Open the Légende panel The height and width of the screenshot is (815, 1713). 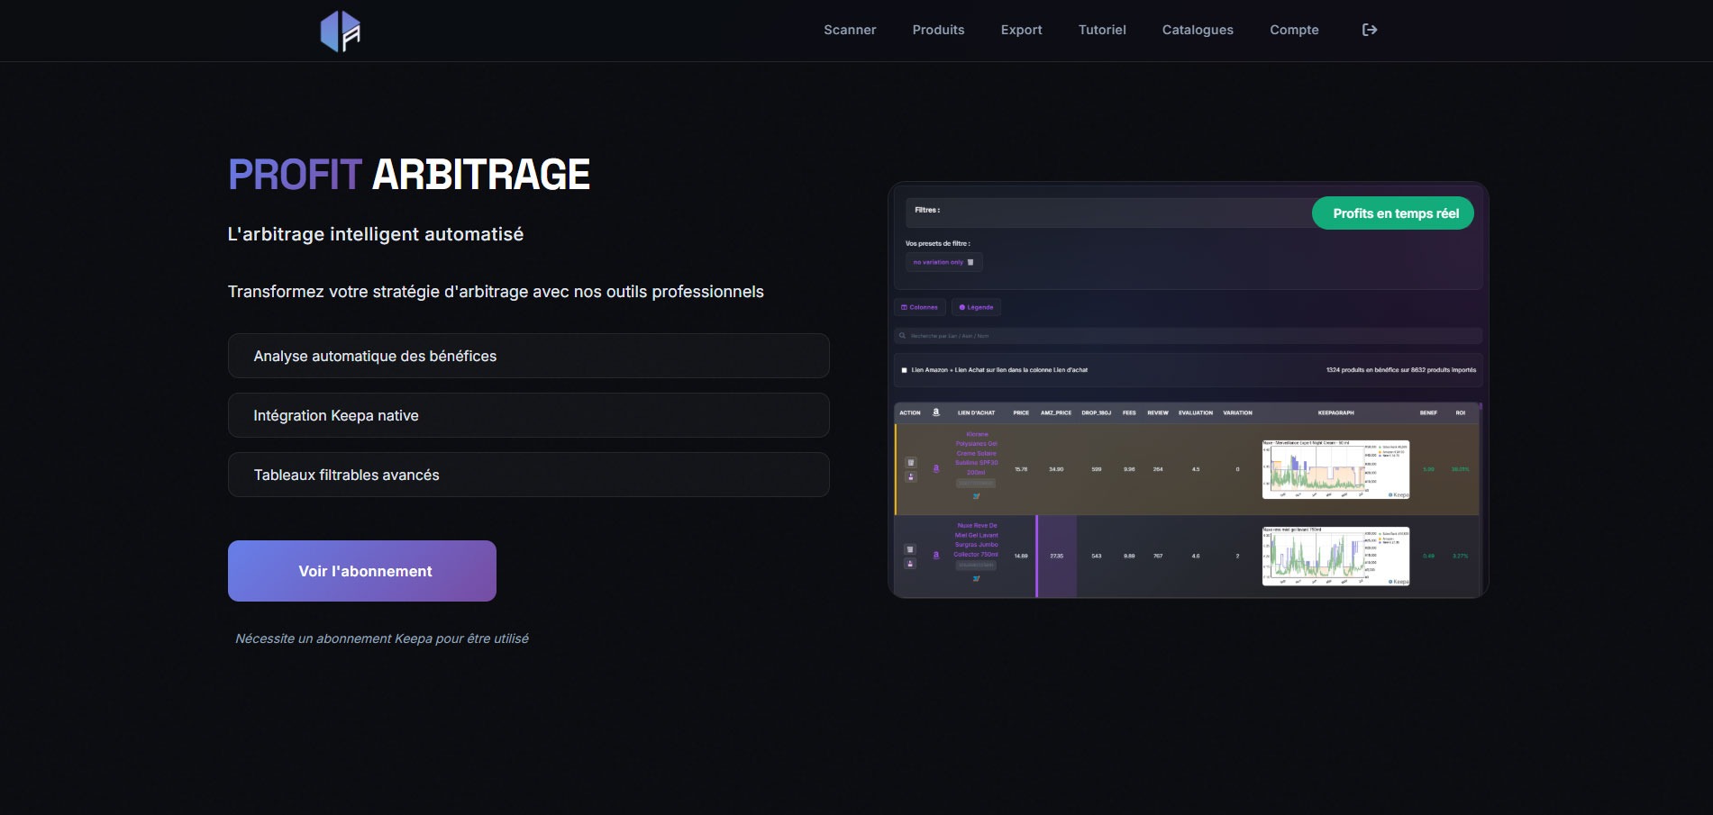[976, 307]
